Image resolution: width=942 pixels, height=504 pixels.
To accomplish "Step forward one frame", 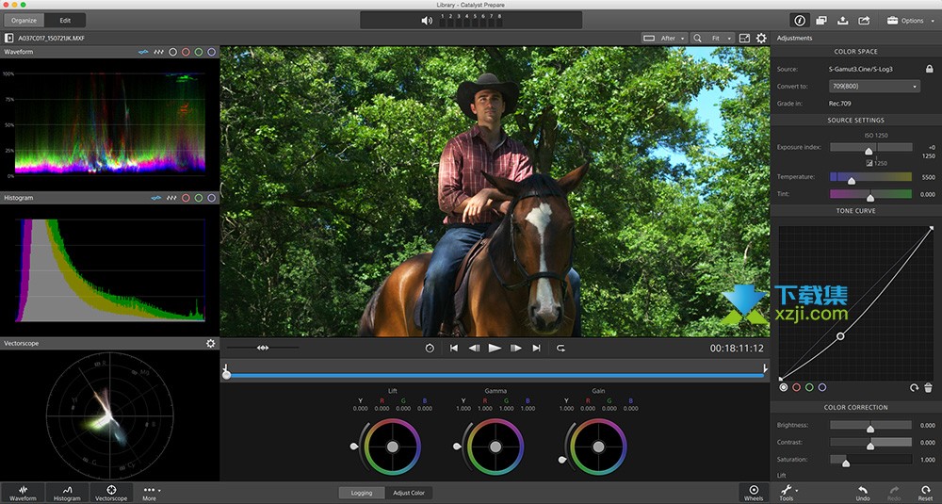I will (515, 349).
